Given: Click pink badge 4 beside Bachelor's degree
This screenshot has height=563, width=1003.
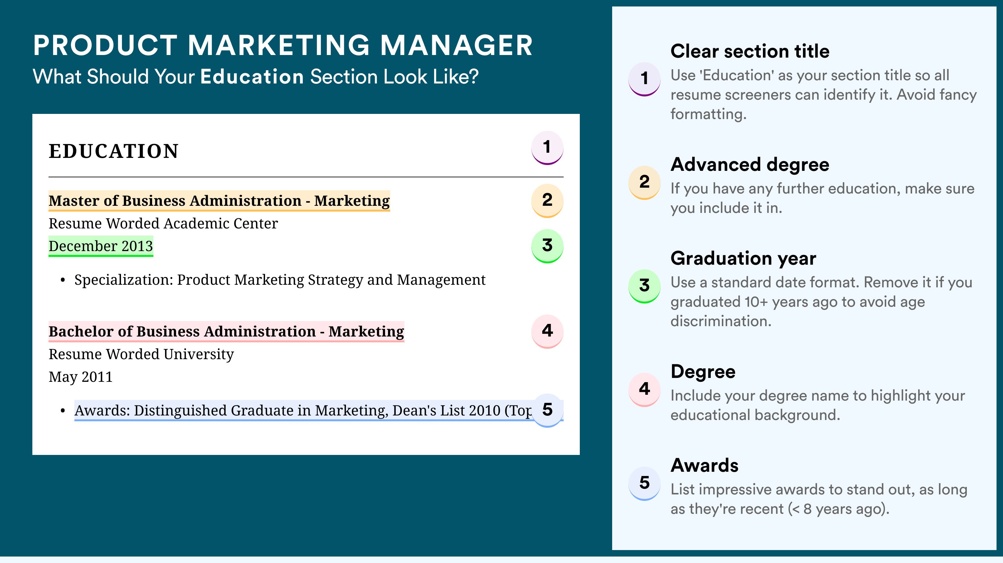Looking at the screenshot, I should [547, 331].
